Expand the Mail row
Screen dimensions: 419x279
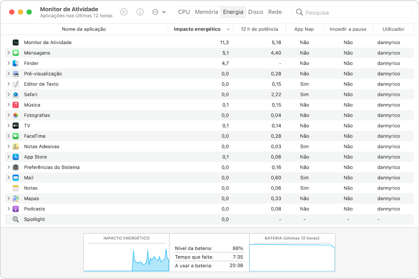pyautogui.click(x=9, y=178)
